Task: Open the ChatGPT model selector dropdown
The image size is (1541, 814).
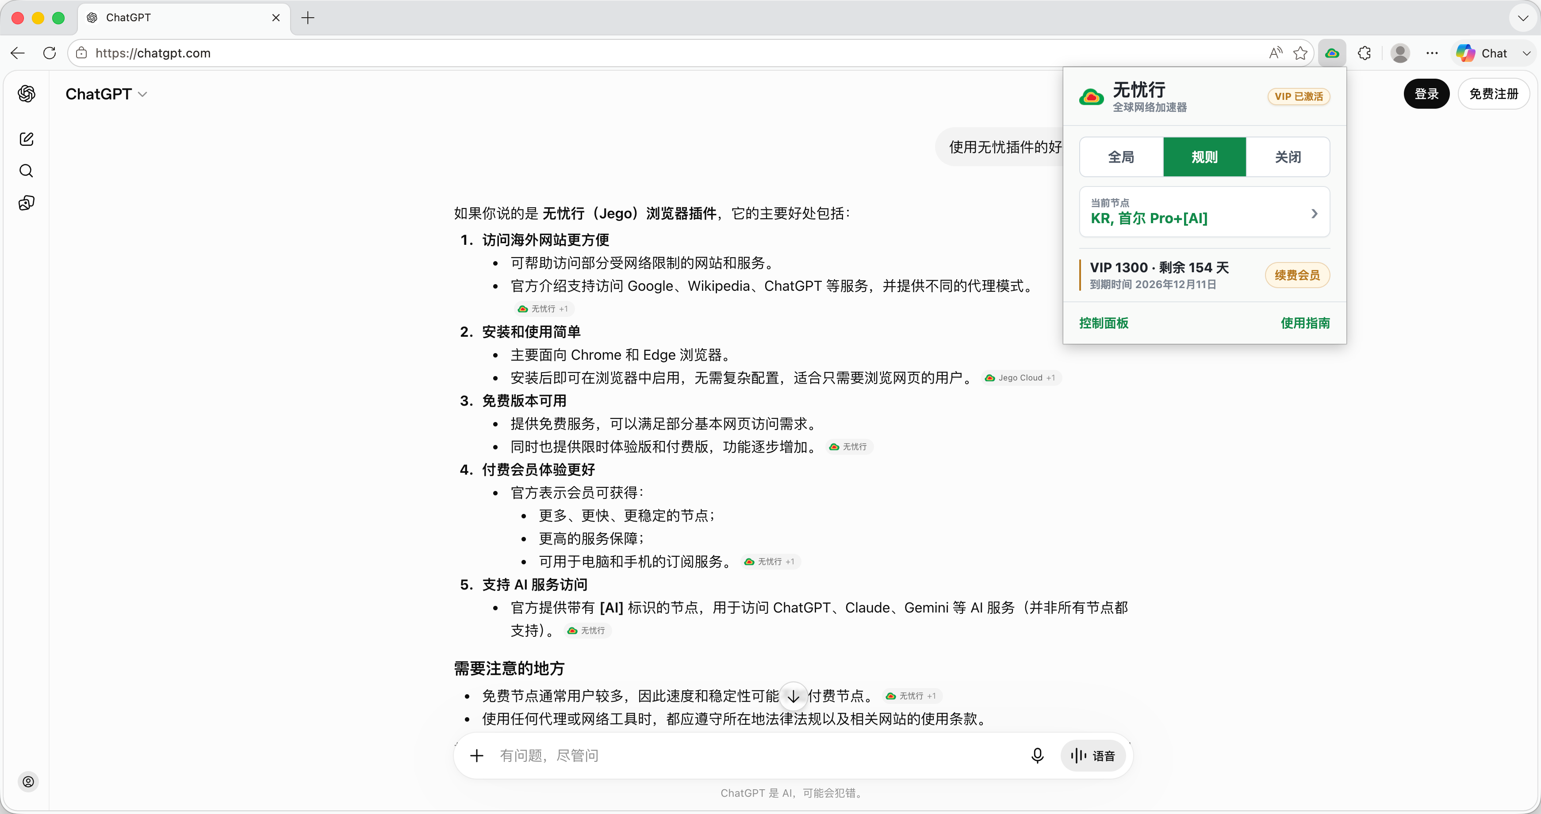Action: tap(106, 94)
